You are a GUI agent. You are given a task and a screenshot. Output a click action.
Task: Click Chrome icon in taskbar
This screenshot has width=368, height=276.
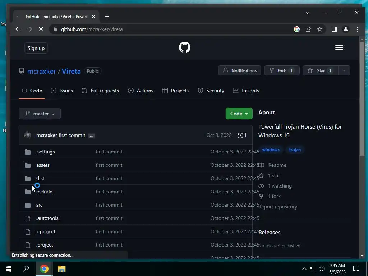(44, 269)
